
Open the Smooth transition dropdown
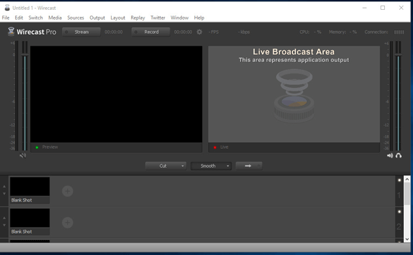coord(211,166)
